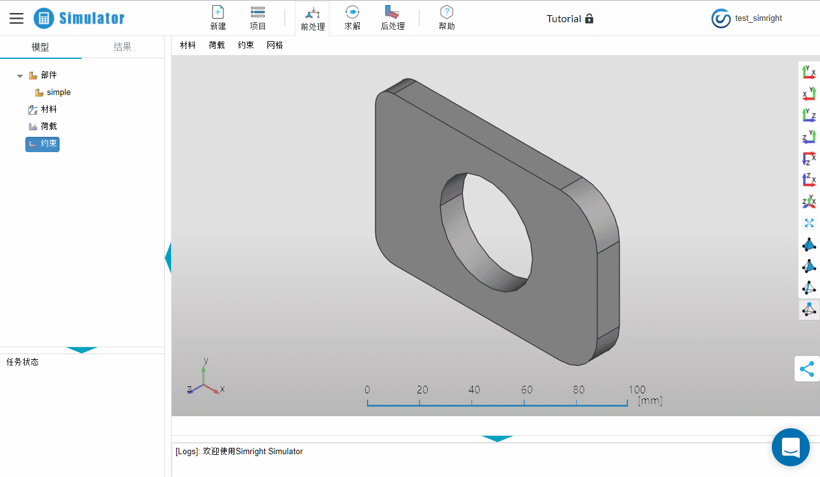This screenshot has height=477, width=820.
Task: Click the Tutorial project title
Action: [x=564, y=18]
